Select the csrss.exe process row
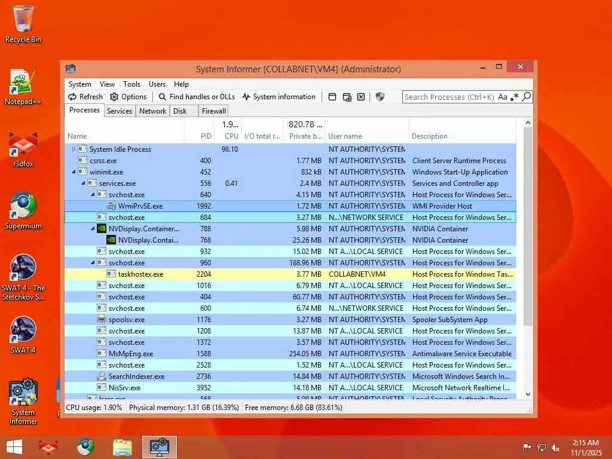This screenshot has width=612, height=459. 290,160
